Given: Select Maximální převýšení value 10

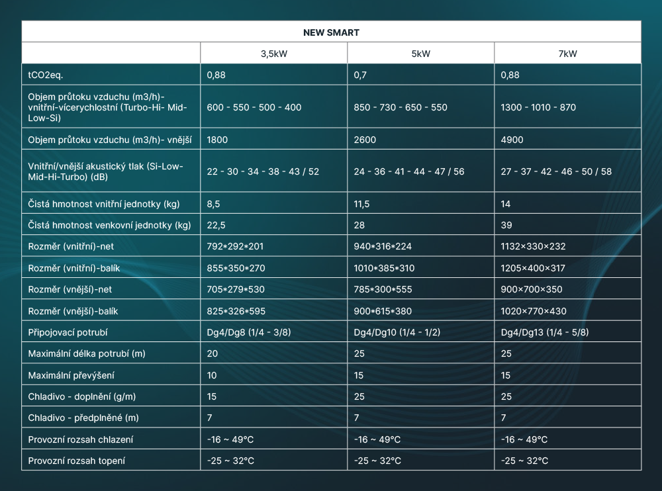Looking at the screenshot, I should click(x=212, y=375).
